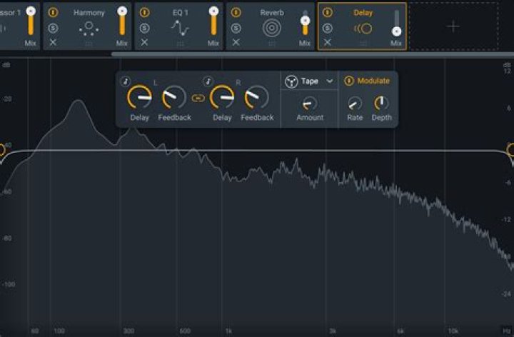
Task: Solo the Reverb module
Action: tap(236, 28)
